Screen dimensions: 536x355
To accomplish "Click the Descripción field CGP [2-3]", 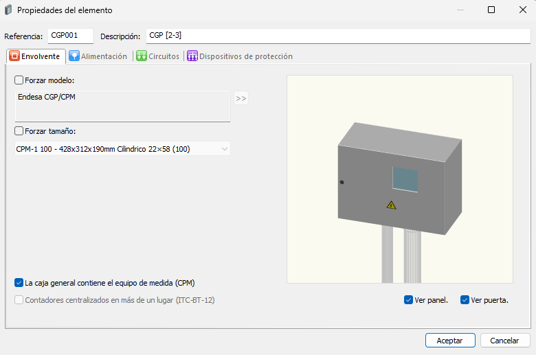I will pos(338,36).
